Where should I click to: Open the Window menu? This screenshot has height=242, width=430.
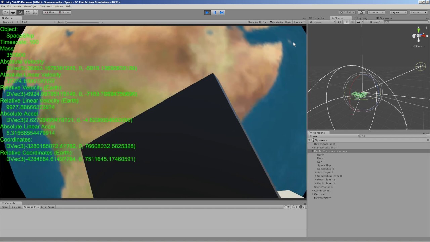(x=59, y=6)
